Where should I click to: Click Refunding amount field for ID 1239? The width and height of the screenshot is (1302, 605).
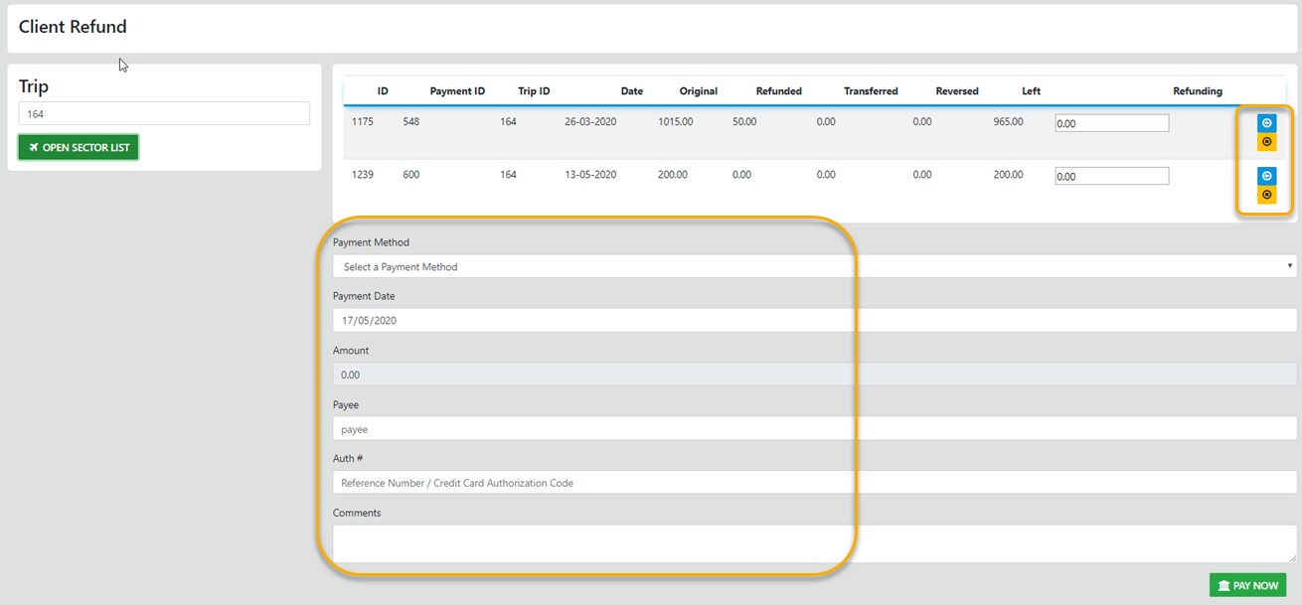point(1111,176)
